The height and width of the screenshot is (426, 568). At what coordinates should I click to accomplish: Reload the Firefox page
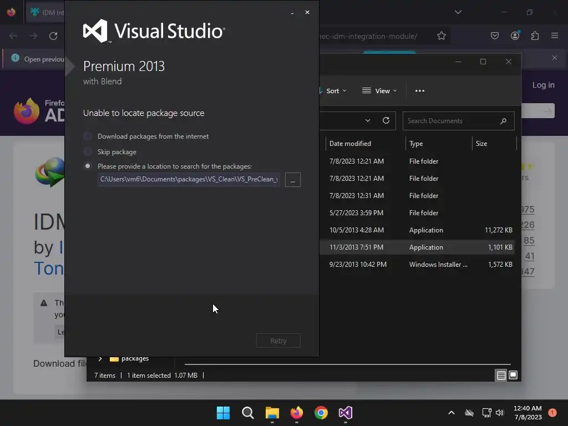click(x=53, y=36)
